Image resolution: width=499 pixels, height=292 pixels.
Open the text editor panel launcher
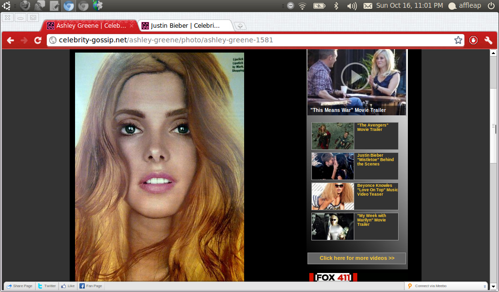(54, 5)
